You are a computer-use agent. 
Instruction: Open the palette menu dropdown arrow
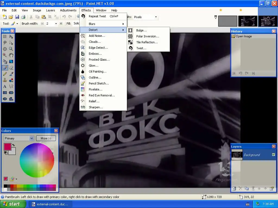point(16,179)
